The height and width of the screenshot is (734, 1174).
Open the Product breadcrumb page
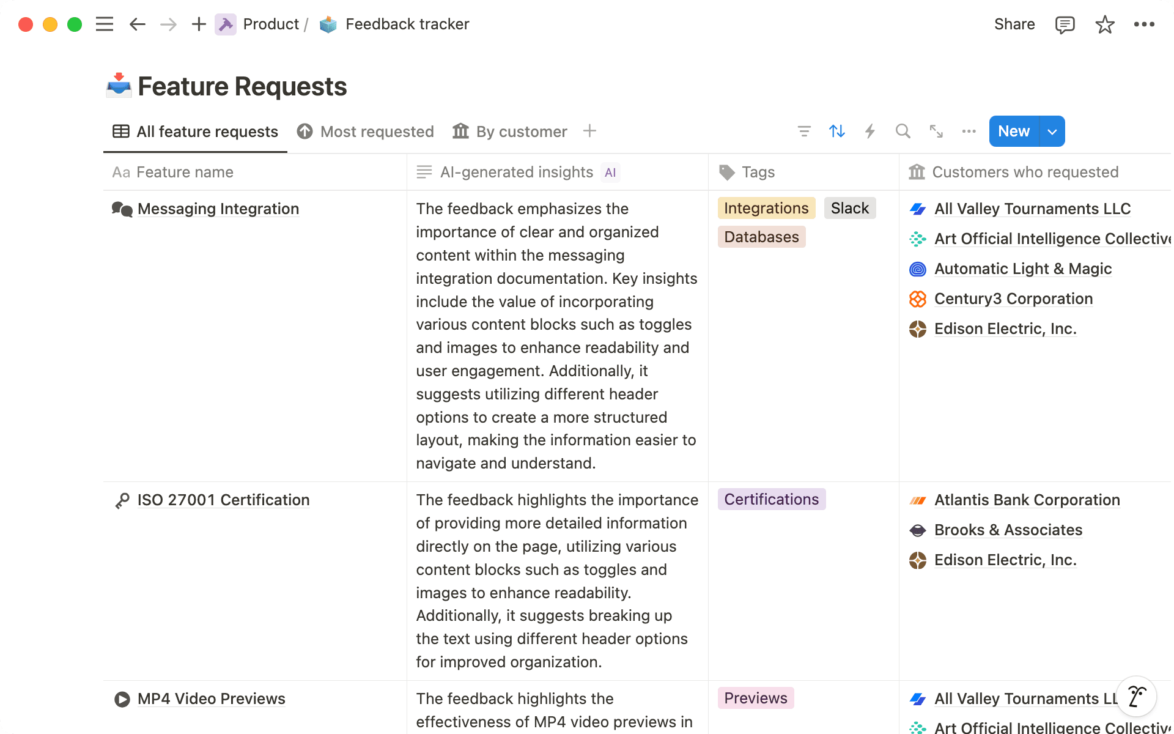[x=271, y=24]
